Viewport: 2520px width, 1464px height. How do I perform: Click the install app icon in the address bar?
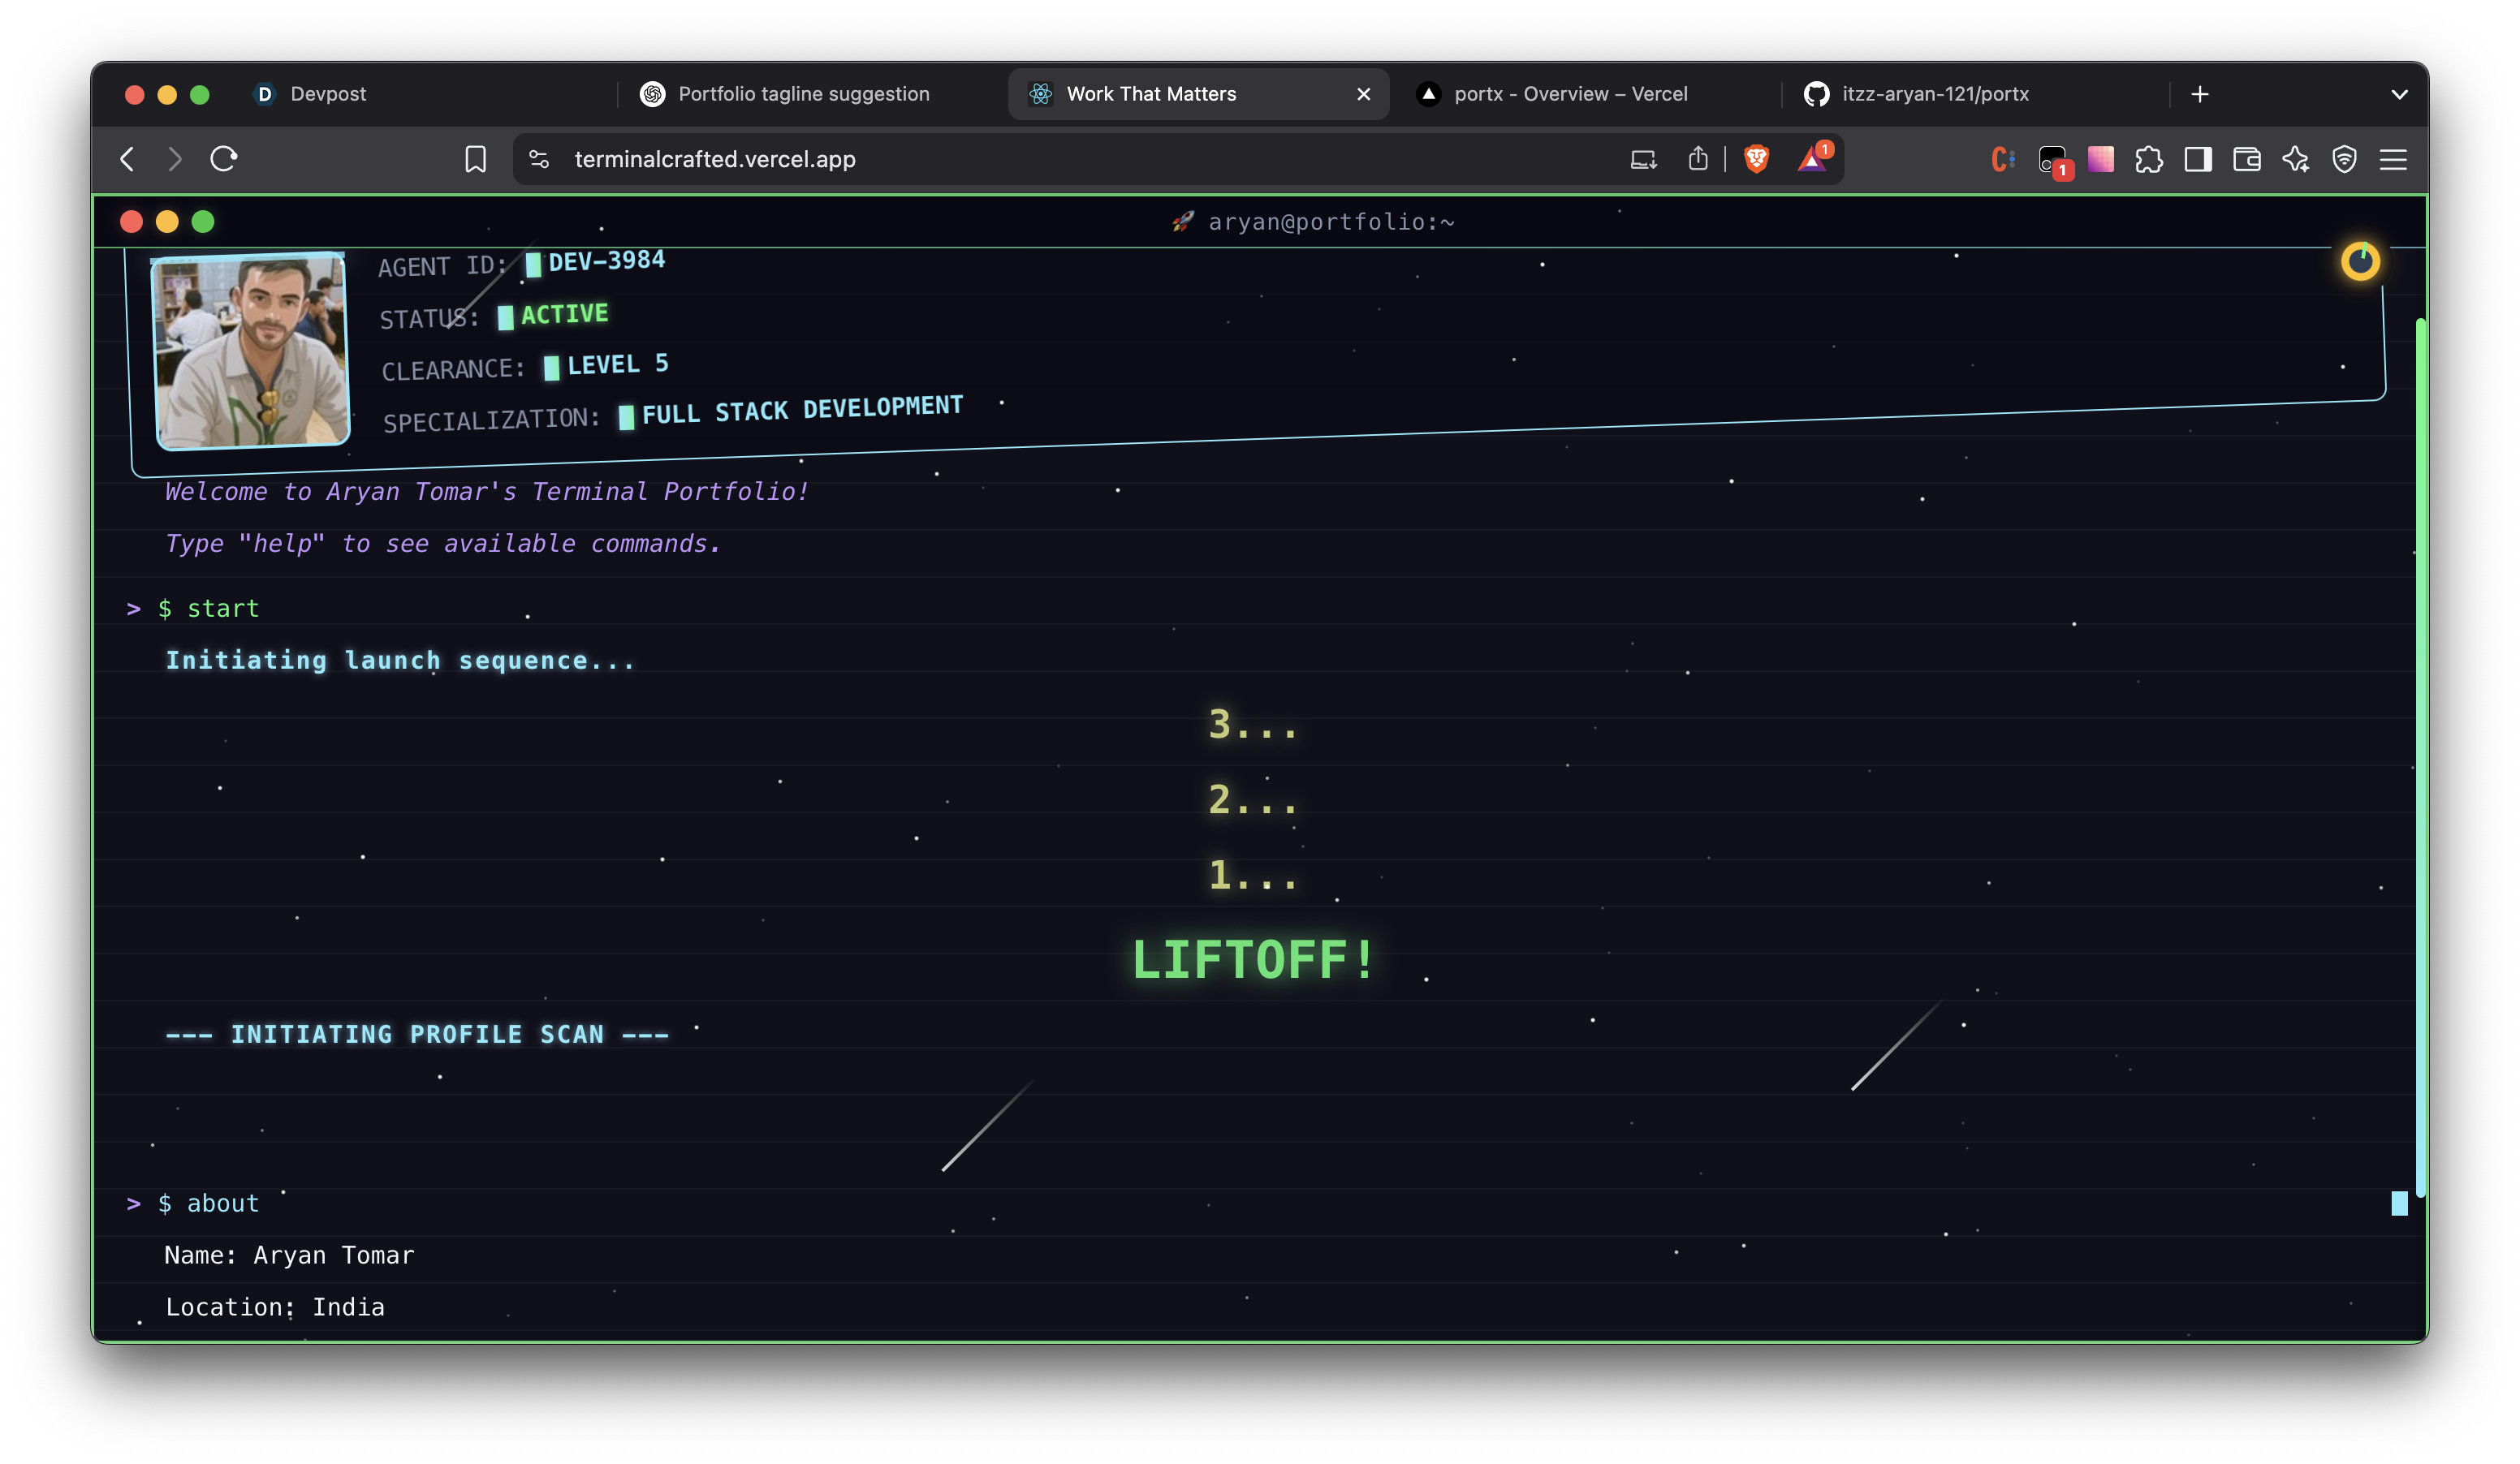pos(1643,159)
